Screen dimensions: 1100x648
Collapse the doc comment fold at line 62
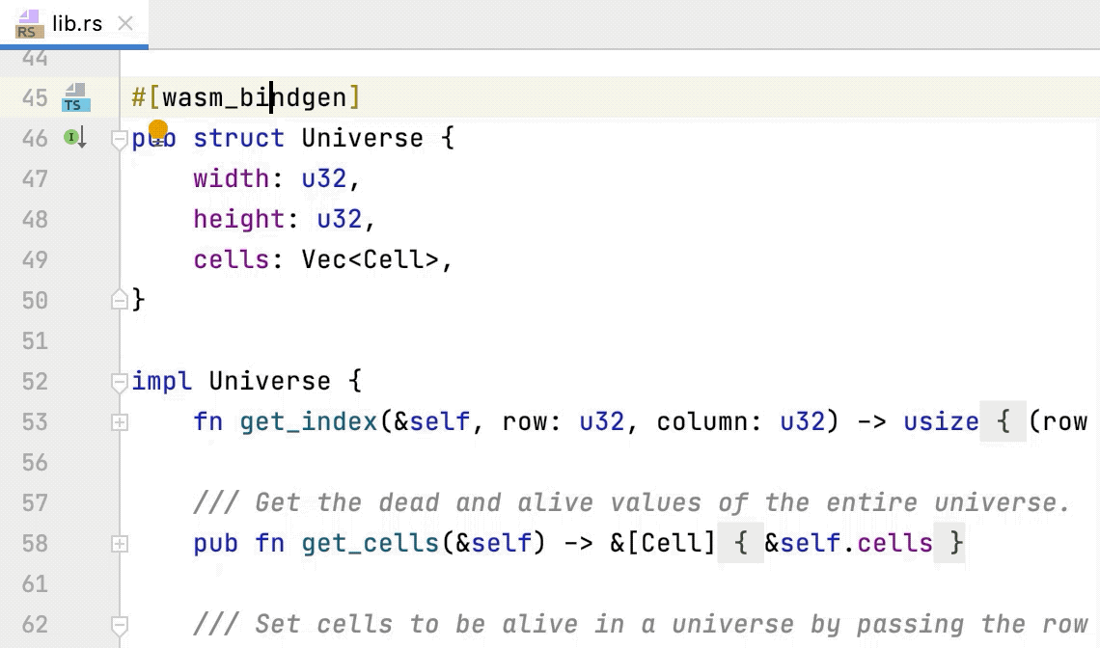(x=120, y=625)
